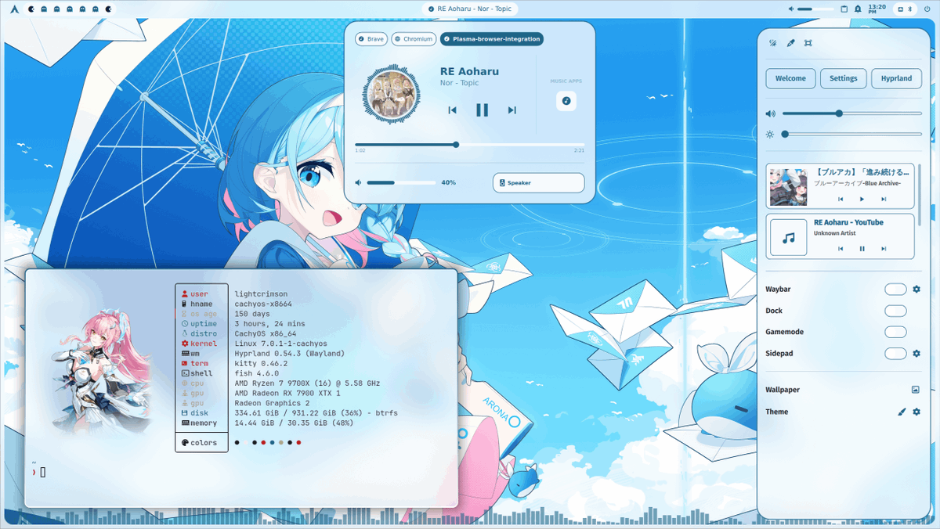Open the Settings button in sidebar
This screenshot has height=529, width=940.
click(x=844, y=78)
